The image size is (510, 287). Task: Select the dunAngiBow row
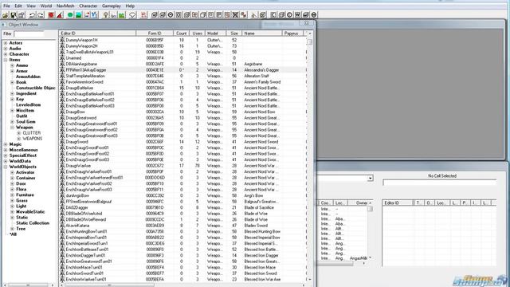(182, 195)
